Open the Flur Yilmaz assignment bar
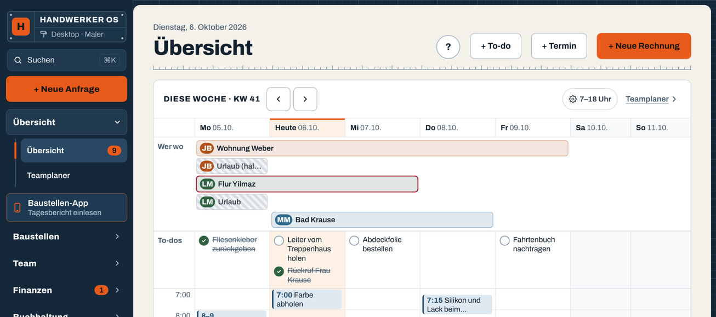Screen dimensions: 716x317 coord(307,184)
